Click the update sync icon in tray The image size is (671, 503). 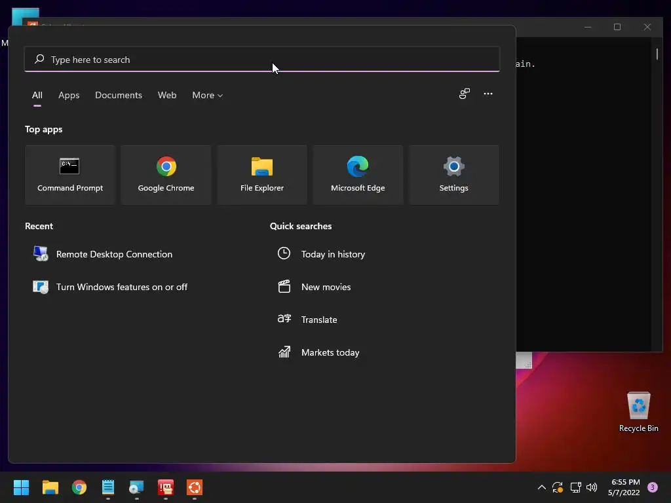[558, 487]
